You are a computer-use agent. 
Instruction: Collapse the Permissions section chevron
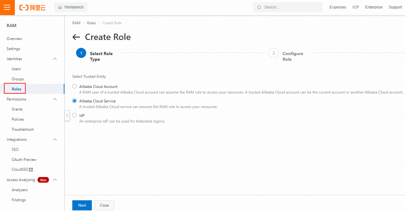(x=55, y=99)
